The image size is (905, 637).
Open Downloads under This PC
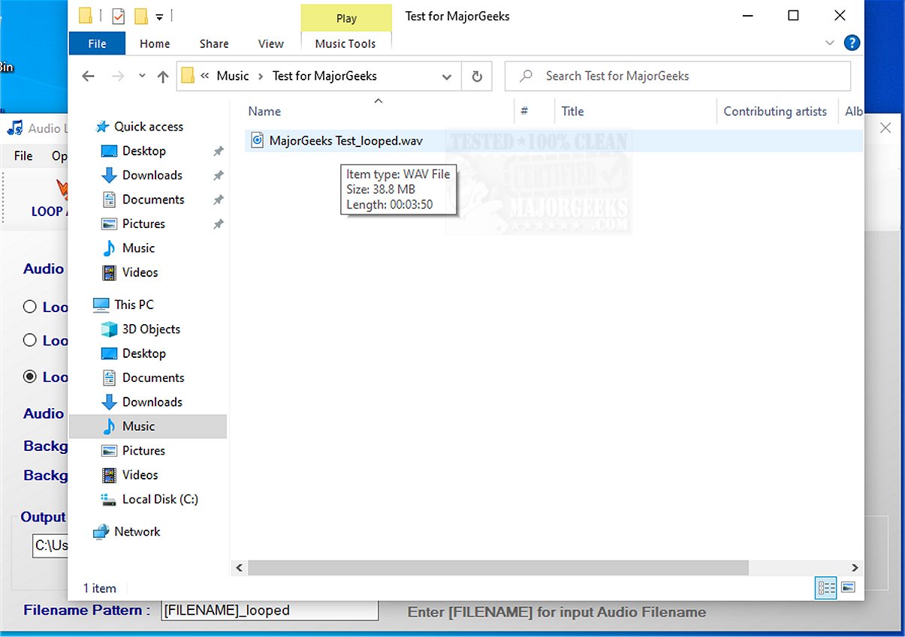152,401
